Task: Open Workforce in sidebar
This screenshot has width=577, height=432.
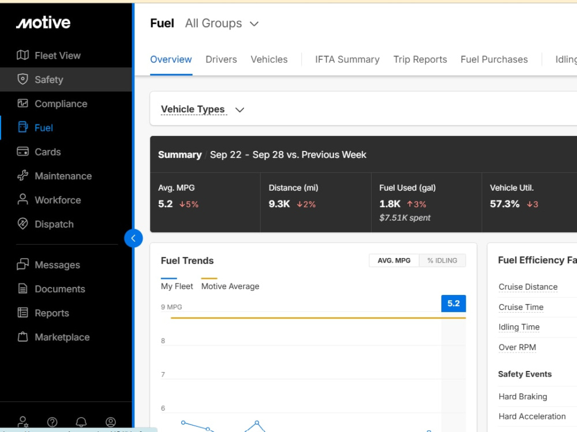Action: 66,200
